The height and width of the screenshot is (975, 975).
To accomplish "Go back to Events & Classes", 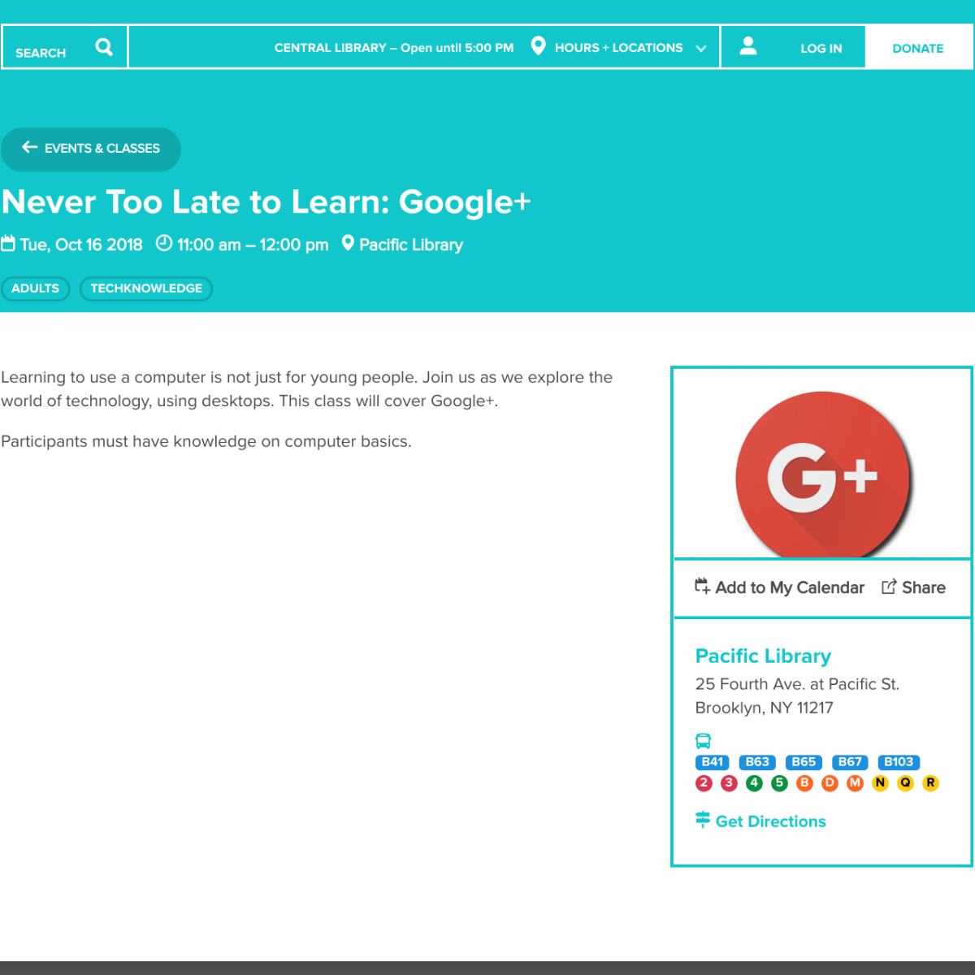I will (x=91, y=149).
